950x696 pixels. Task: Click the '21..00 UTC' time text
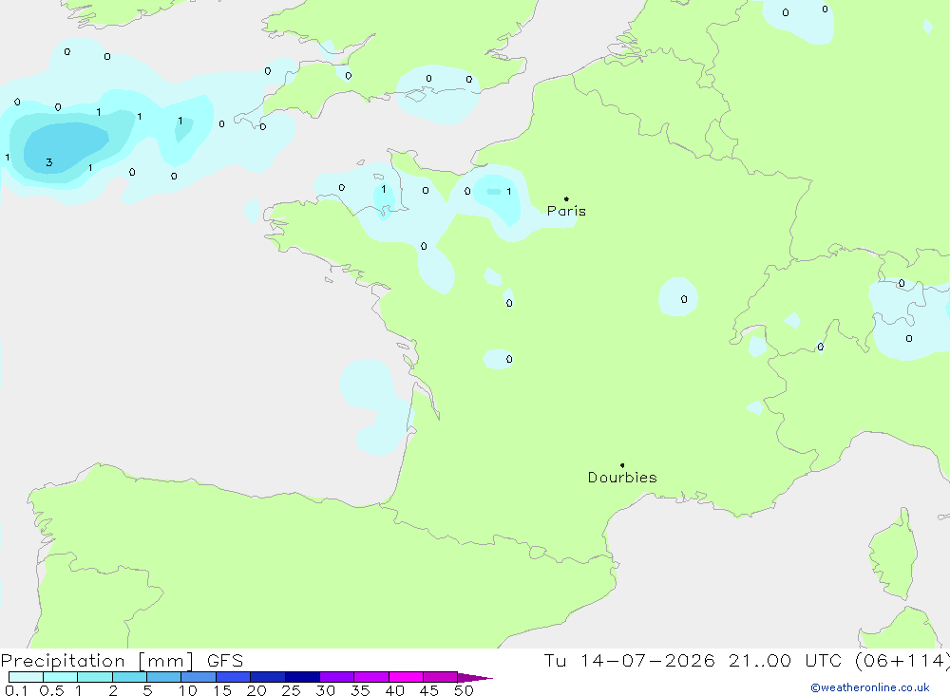[786, 661]
